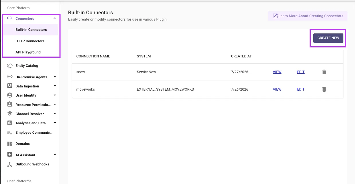The image size is (356, 184).
Task: Click the Employee Communications icon
Action: point(10,133)
